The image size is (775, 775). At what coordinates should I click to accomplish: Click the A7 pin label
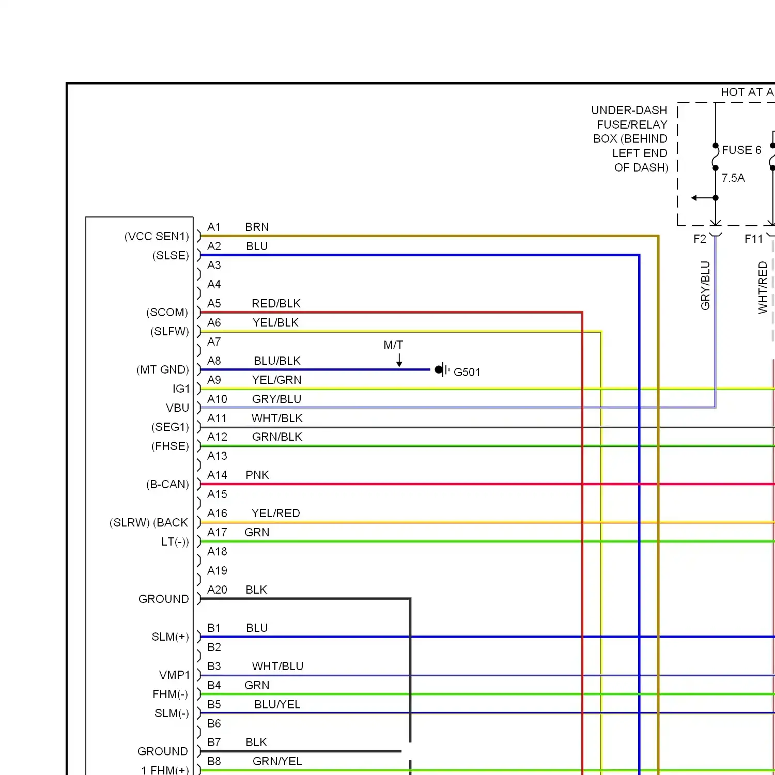click(x=214, y=342)
